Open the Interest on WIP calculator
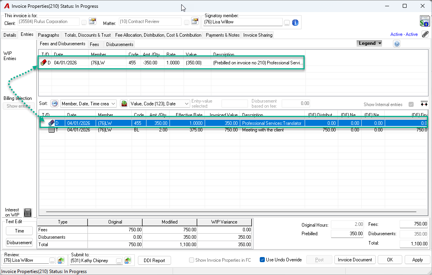Screen dimensions: 432x275 [x=28, y=213]
